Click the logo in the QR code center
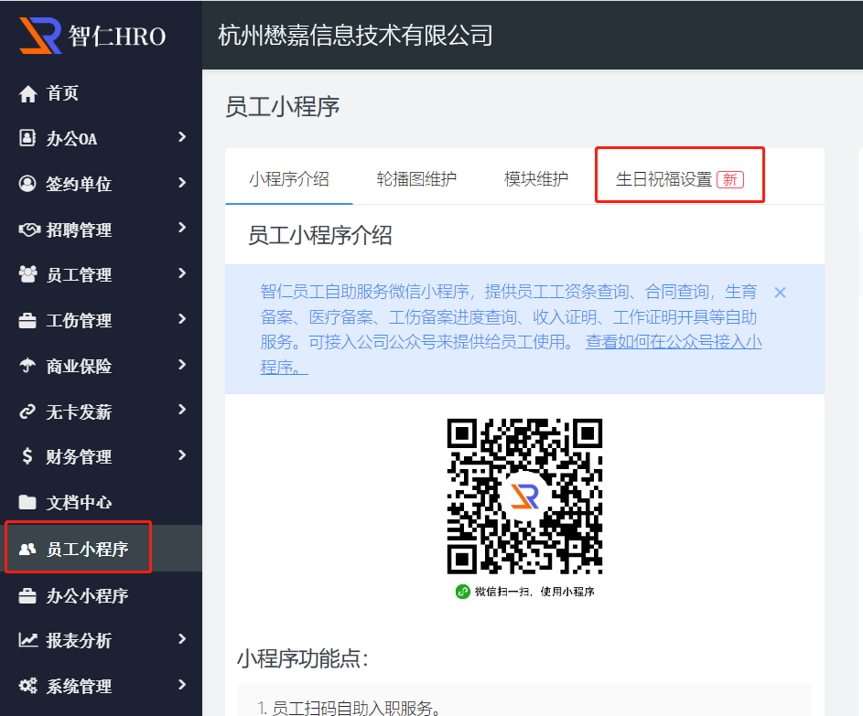863x716 pixels. (524, 496)
